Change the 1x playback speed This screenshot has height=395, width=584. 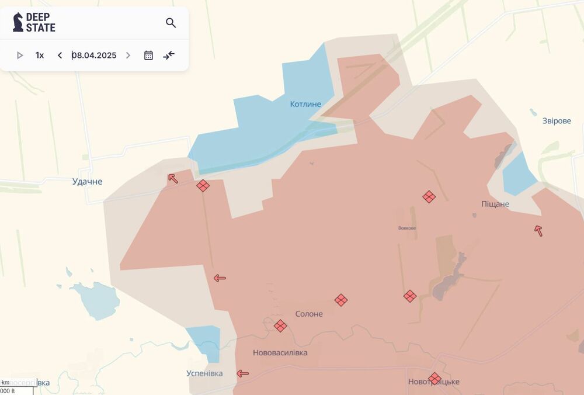(x=40, y=56)
